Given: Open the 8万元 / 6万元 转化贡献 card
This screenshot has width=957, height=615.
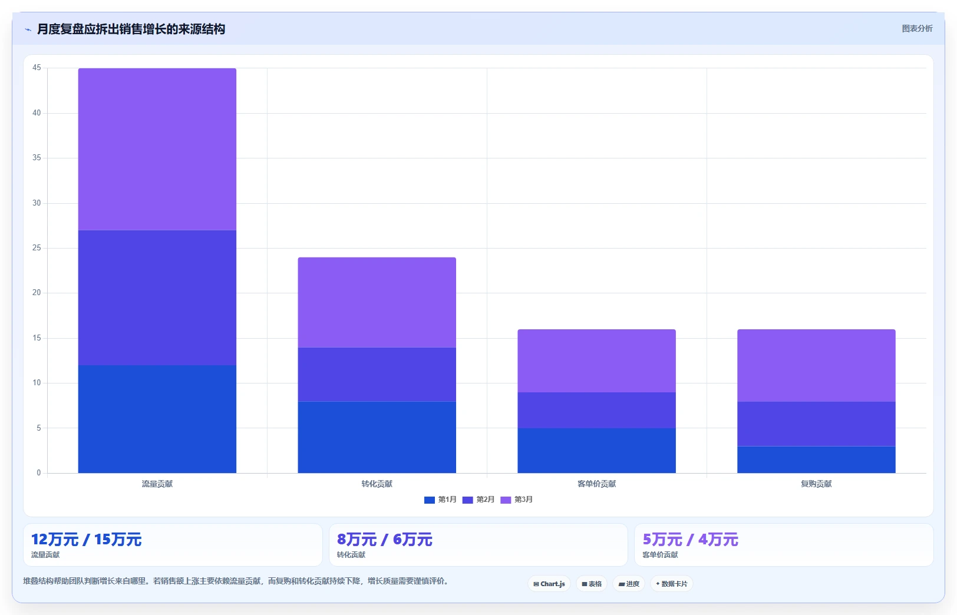Looking at the screenshot, I should pyautogui.click(x=478, y=545).
